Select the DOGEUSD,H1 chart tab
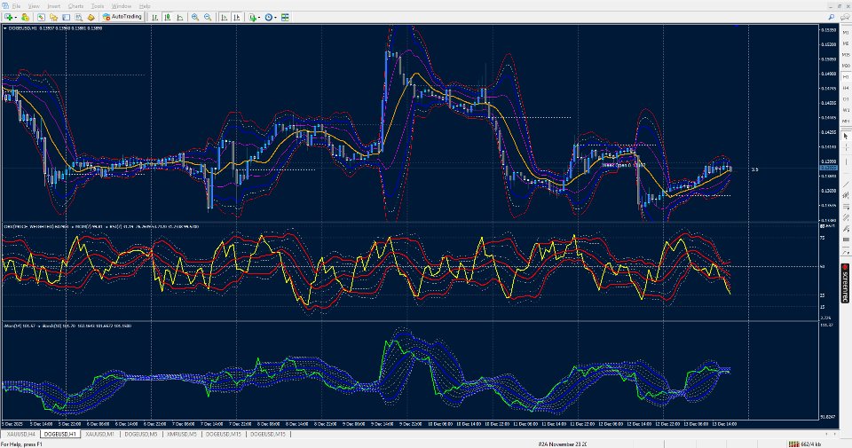852x448 pixels. 60,435
